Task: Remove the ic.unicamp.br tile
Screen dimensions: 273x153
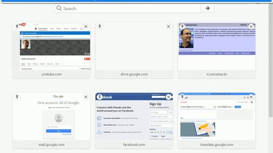Action: pyautogui.click(x=251, y=26)
